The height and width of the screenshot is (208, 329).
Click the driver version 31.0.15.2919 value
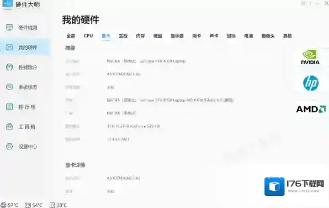[134, 126]
